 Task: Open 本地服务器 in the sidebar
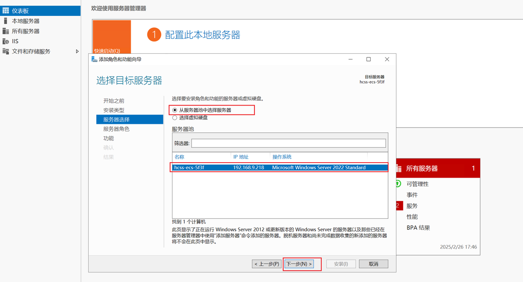[26, 21]
